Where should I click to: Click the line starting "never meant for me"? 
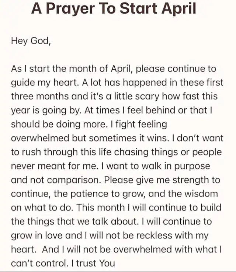click(x=110, y=166)
